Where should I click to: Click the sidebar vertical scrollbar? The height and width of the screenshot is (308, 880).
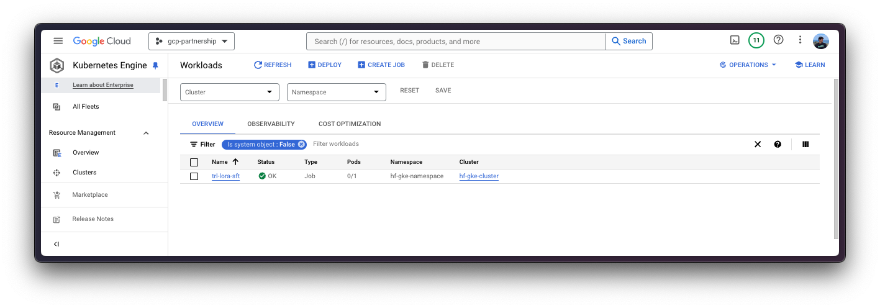tap(165, 90)
